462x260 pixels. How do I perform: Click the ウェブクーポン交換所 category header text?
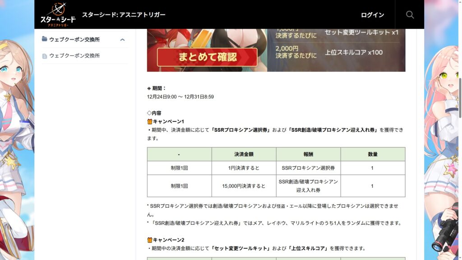74,39
